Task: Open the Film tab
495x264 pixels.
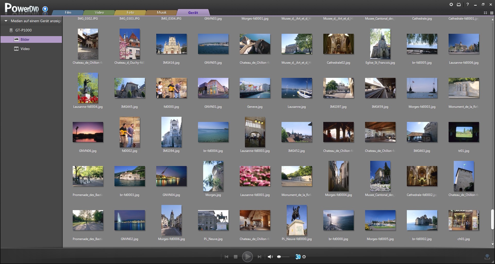Action: click(x=68, y=12)
